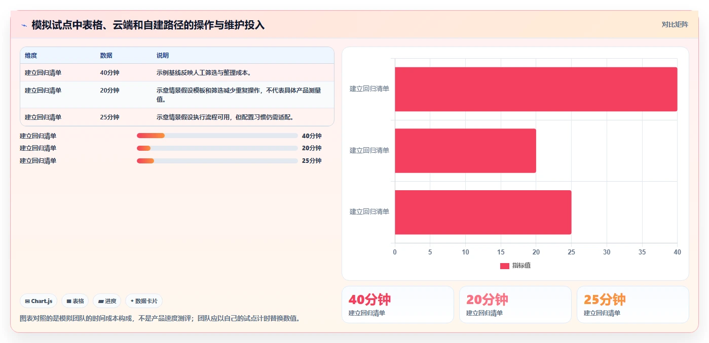
Task: Click the x-axis tick label 15
Action: tap(501, 252)
